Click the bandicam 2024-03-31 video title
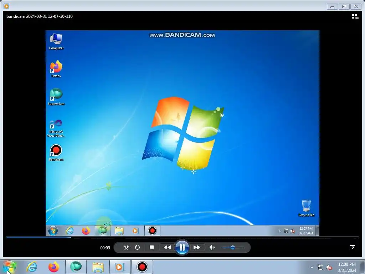Screen dimensions: 365x274 (40, 16)
